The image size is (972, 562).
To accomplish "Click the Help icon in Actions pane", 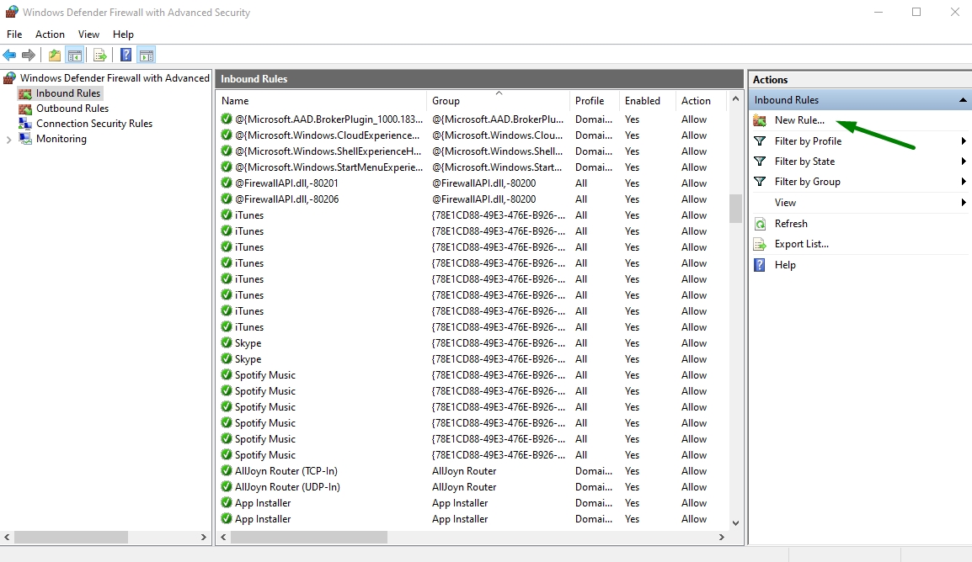I will tap(760, 265).
